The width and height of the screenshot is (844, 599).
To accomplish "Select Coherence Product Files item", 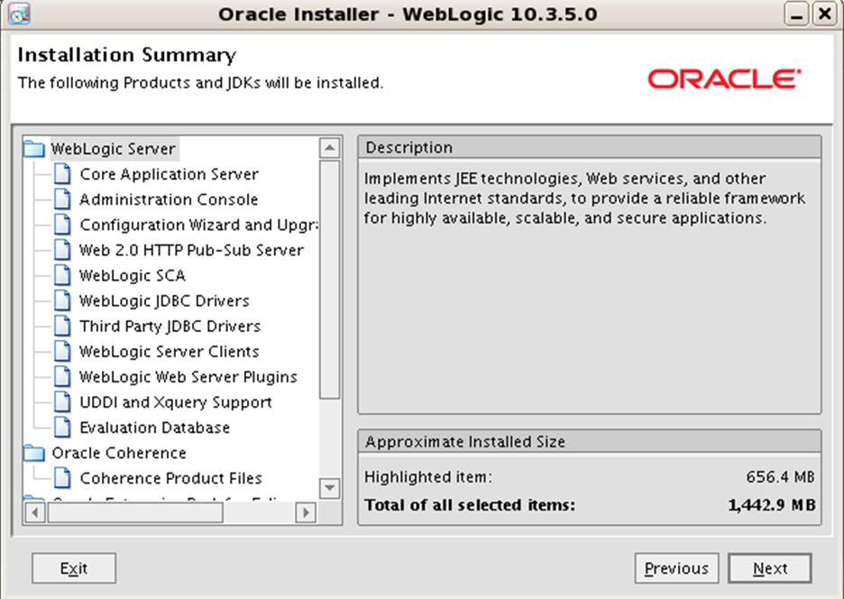I will [x=171, y=478].
